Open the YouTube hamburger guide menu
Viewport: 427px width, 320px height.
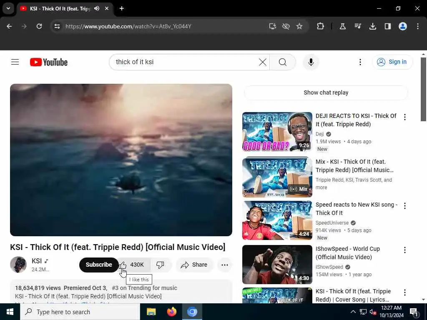coord(15,62)
